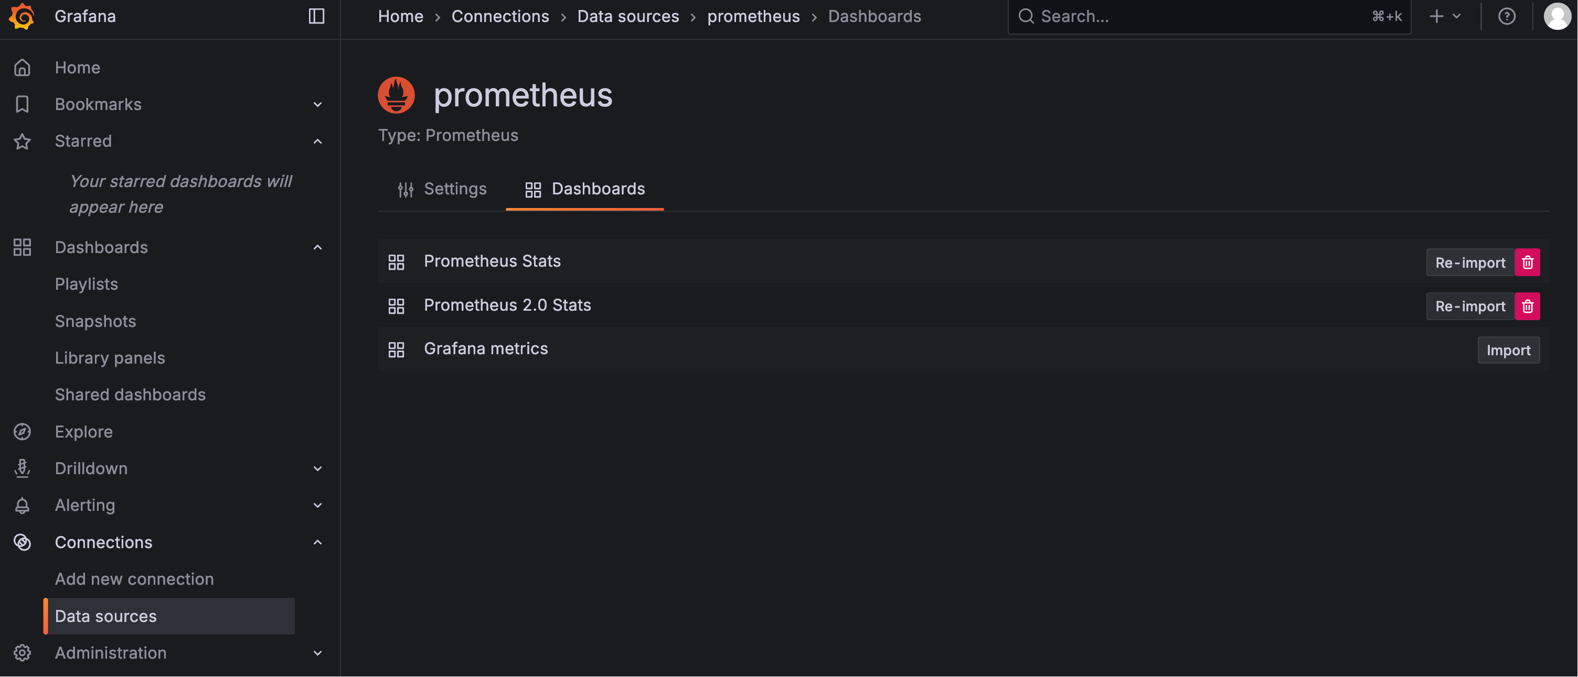The width and height of the screenshot is (1578, 677).
Task: Open the help question mark icon
Action: 1506,17
